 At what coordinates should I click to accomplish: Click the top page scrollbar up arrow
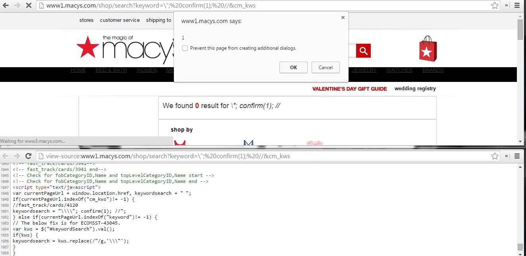point(520,16)
